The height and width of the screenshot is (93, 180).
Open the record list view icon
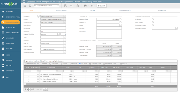point(25,6)
